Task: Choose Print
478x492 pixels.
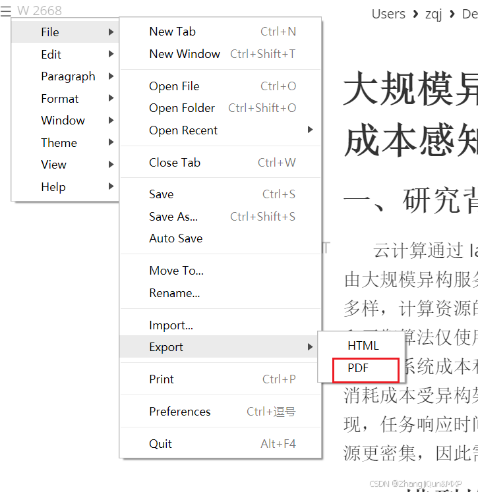Action: [x=220, y=379]
